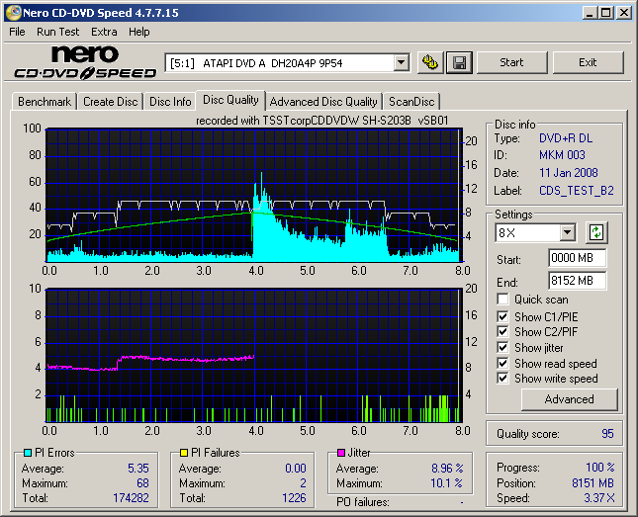Open the Run Test menu
The width and height of the screenshot is (638, 517).
pyautogui.click(x=57, y=32)
